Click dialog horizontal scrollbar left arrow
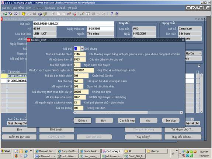The height and width of the screenshot is (159, 212). (75, 112)
